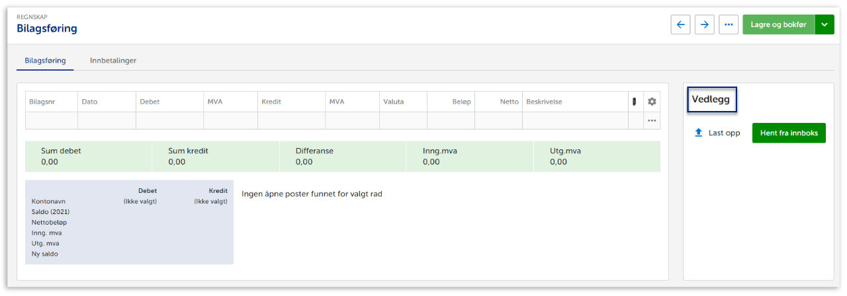
Task: Expand the Lagre og bokfør dropdown arrow
Action: click(825, 24)
